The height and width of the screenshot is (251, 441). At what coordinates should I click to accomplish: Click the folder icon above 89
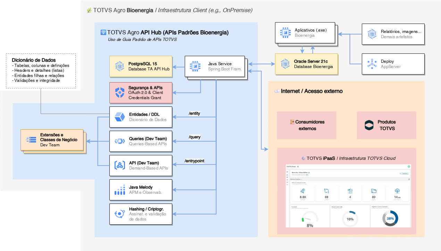tap(374, 191)
